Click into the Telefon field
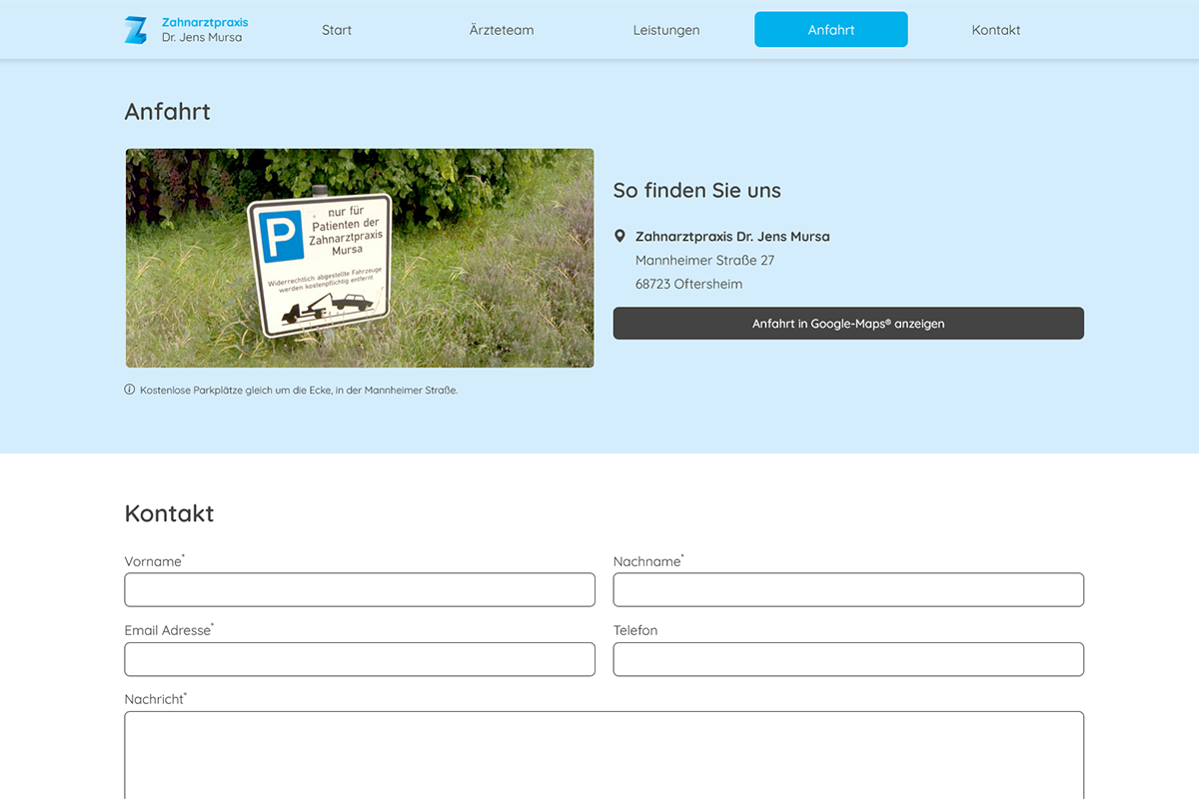 848,659
